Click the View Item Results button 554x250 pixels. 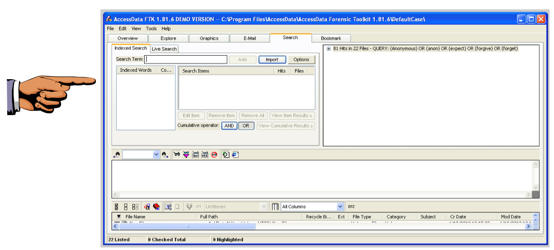coord(292,116)
